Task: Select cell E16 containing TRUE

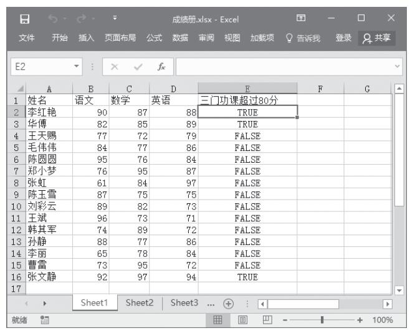Action: [247, 277]
